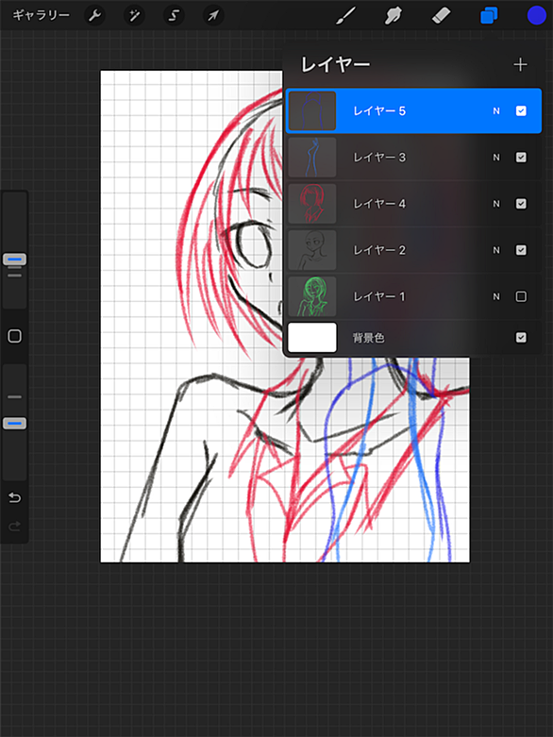Open the Actions wrench menu
The width and height of the screenshot is (553, 737).
coord(95,15)
